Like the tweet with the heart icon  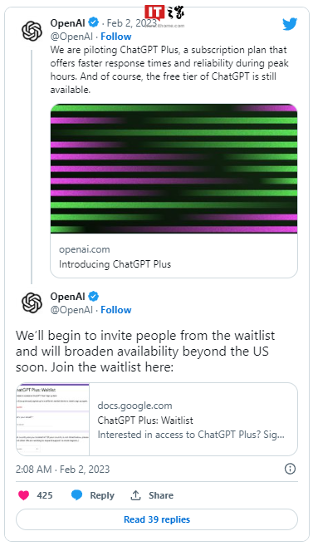tap(23, 495)
